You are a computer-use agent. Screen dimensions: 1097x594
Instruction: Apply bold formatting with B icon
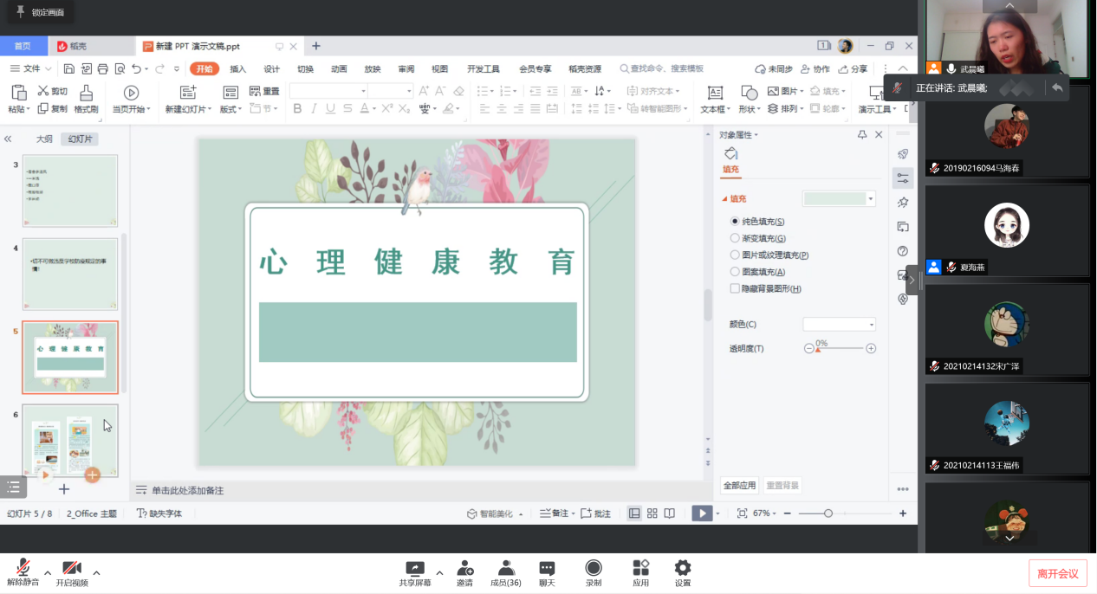(297, 108)
